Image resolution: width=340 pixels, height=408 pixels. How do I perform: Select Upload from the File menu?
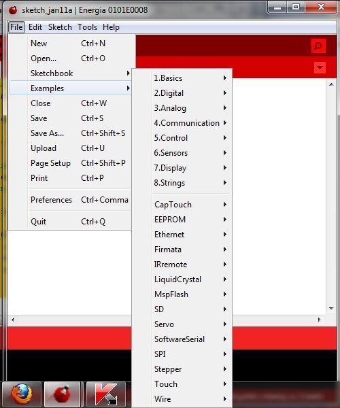click(70, 148)
